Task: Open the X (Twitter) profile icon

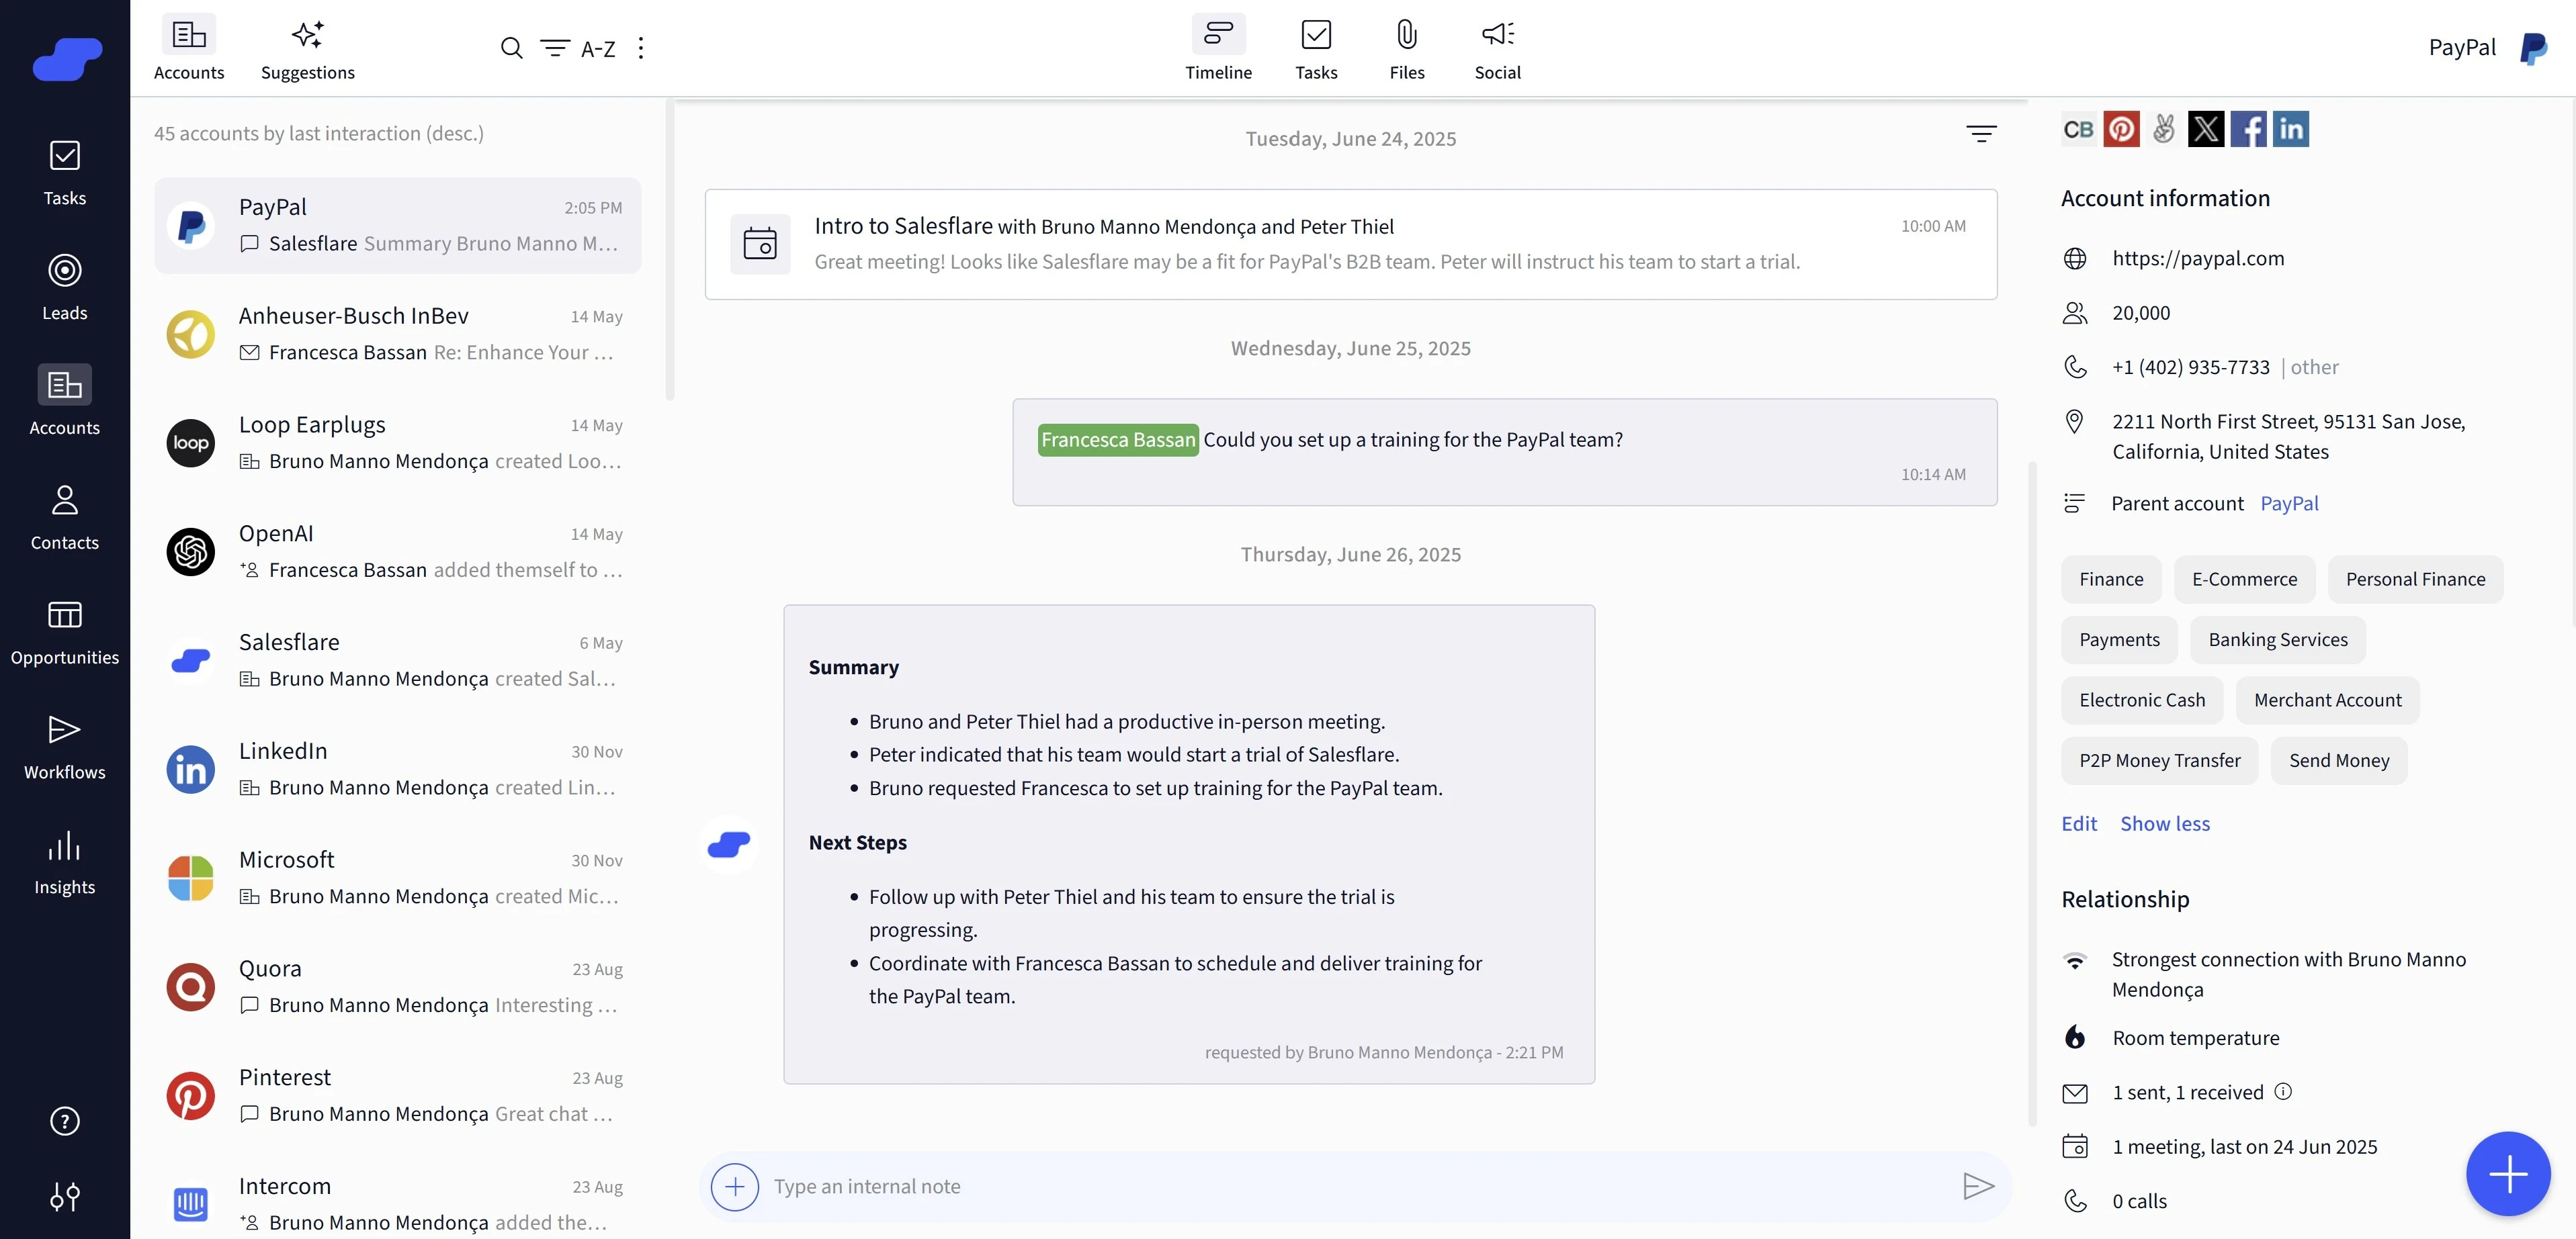Action: (2206, 129)
